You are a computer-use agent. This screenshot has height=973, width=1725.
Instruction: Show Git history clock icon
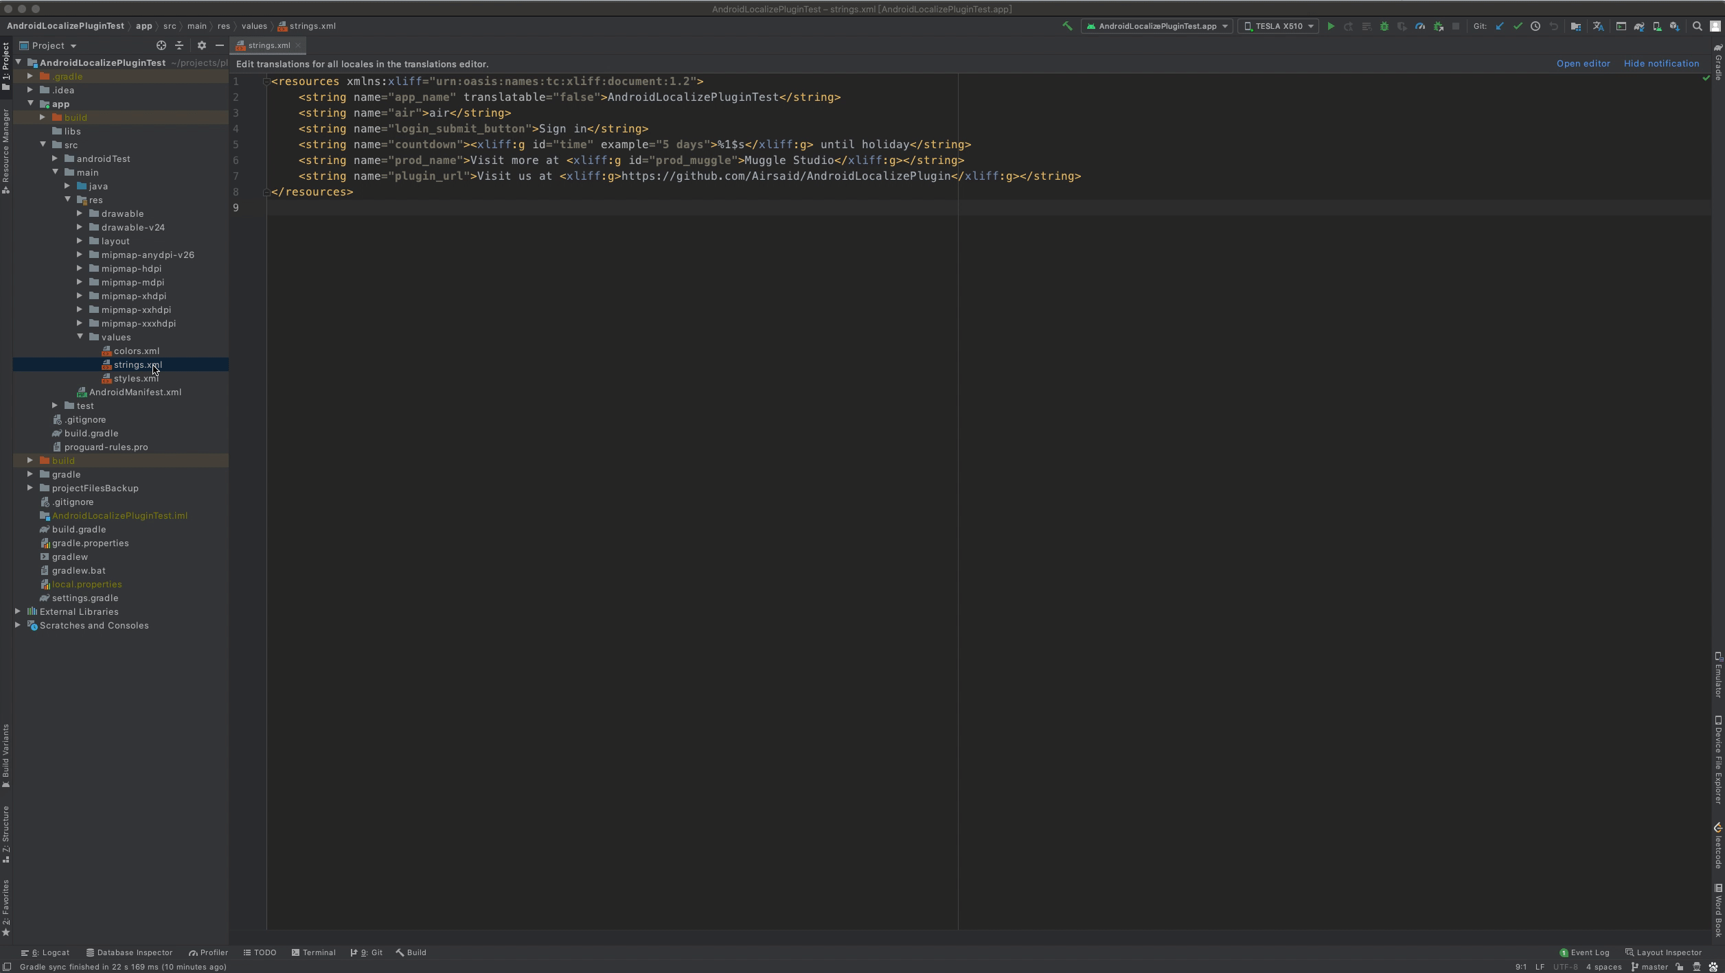[x=1535, y=26]
